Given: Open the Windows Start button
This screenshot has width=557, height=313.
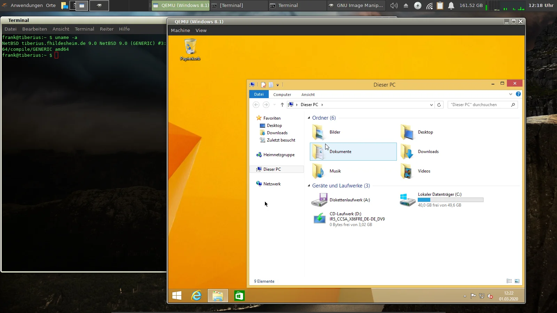Looking at the screenshot, I should [x=177, y=296].
